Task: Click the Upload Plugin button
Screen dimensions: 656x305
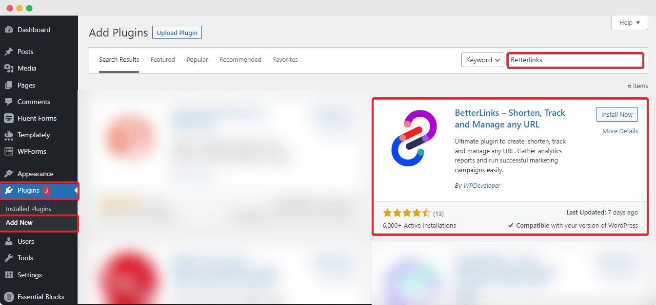Action: point(177,33)
